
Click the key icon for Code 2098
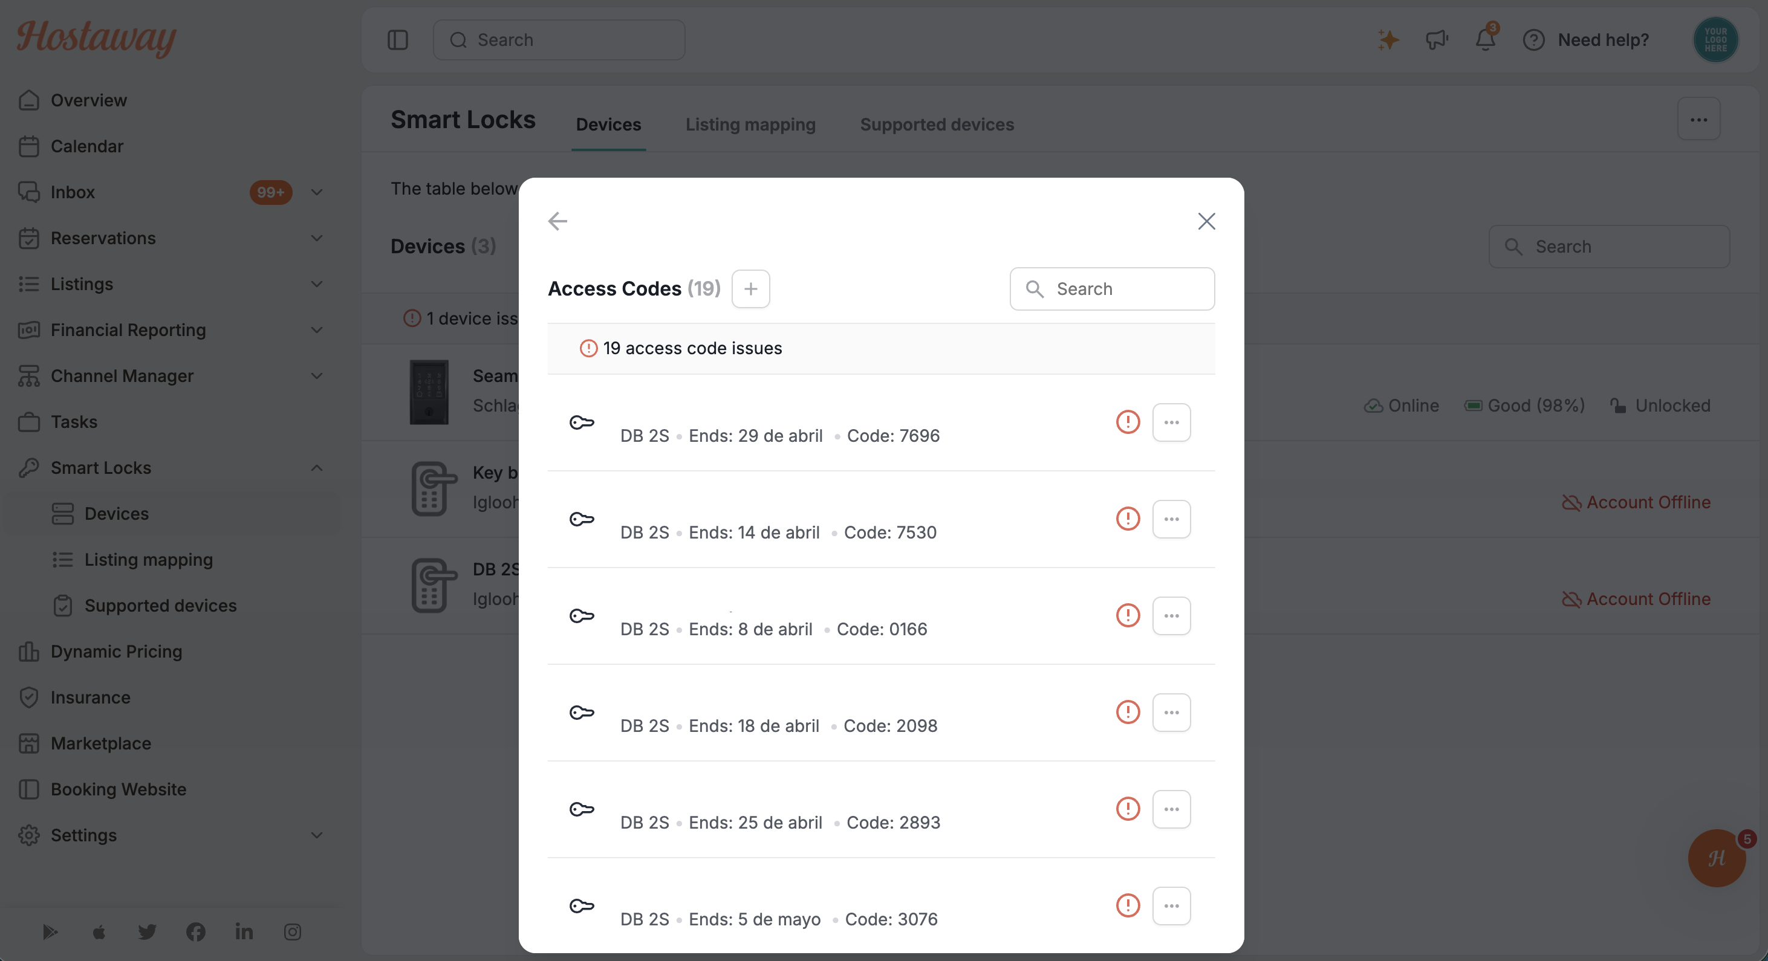pos(581,712)
